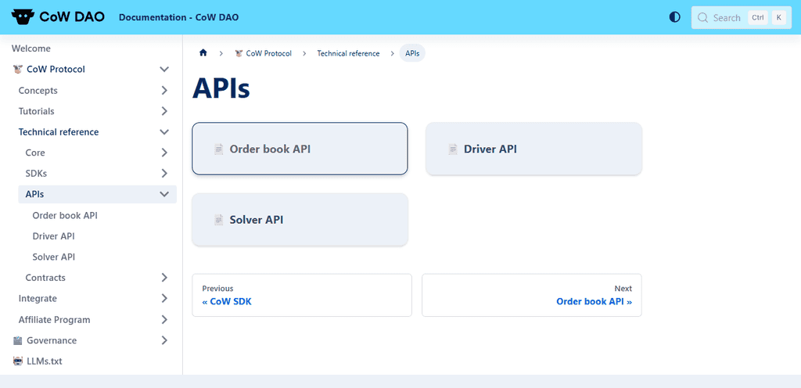
Task: Expand the Contracts section chevron
Action: click(x=164, y=278)
